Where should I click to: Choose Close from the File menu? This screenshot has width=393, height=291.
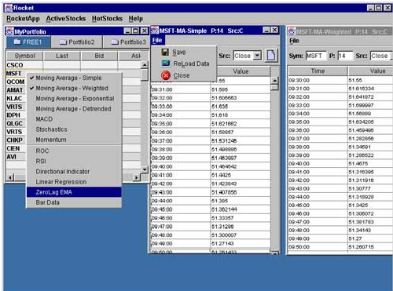pos(184,75)
